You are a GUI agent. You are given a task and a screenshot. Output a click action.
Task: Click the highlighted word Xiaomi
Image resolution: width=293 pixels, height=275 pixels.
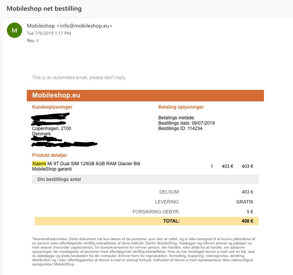point(39,164)
